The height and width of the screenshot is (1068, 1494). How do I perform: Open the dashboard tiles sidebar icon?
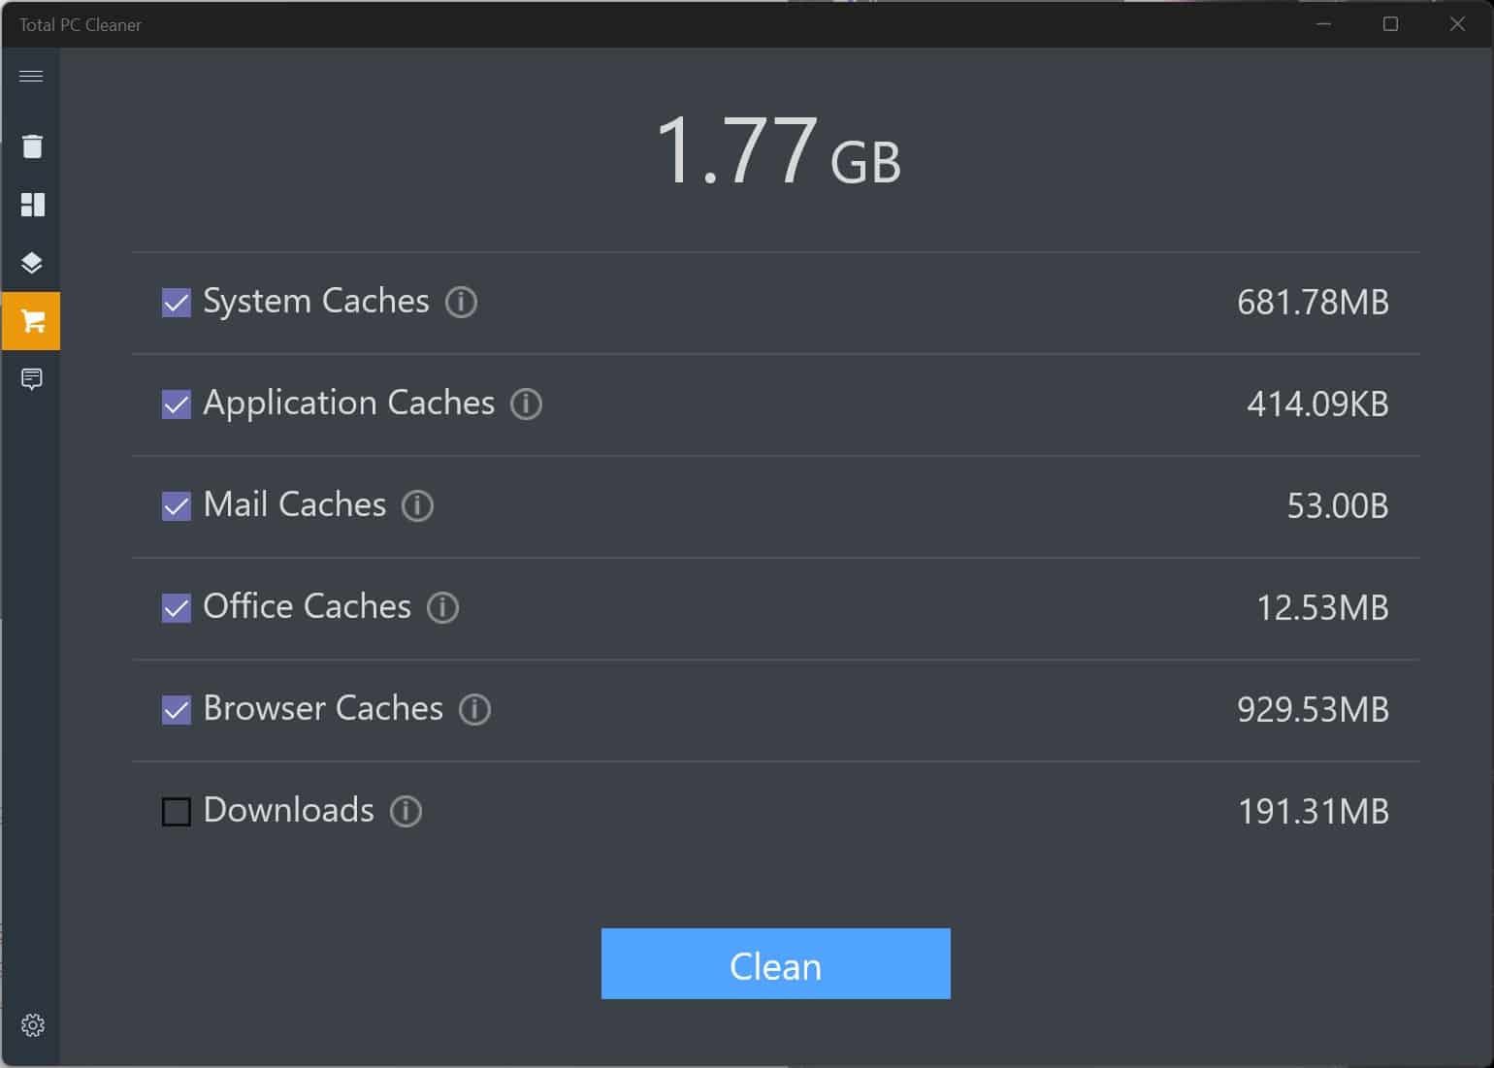pos(32,205)
